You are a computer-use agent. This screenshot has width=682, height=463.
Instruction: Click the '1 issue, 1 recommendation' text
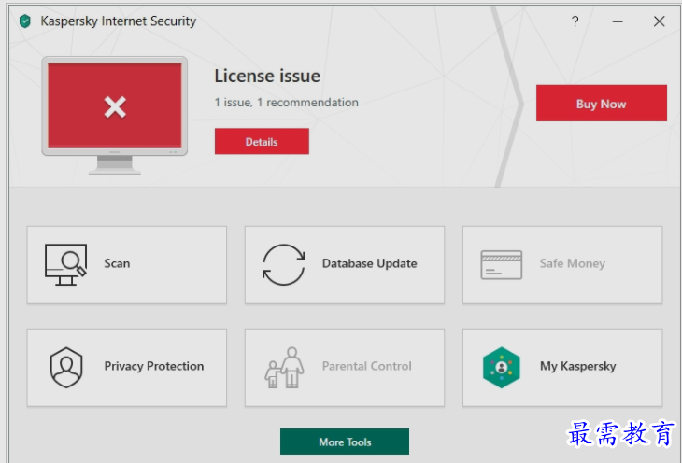coord(287,103)
